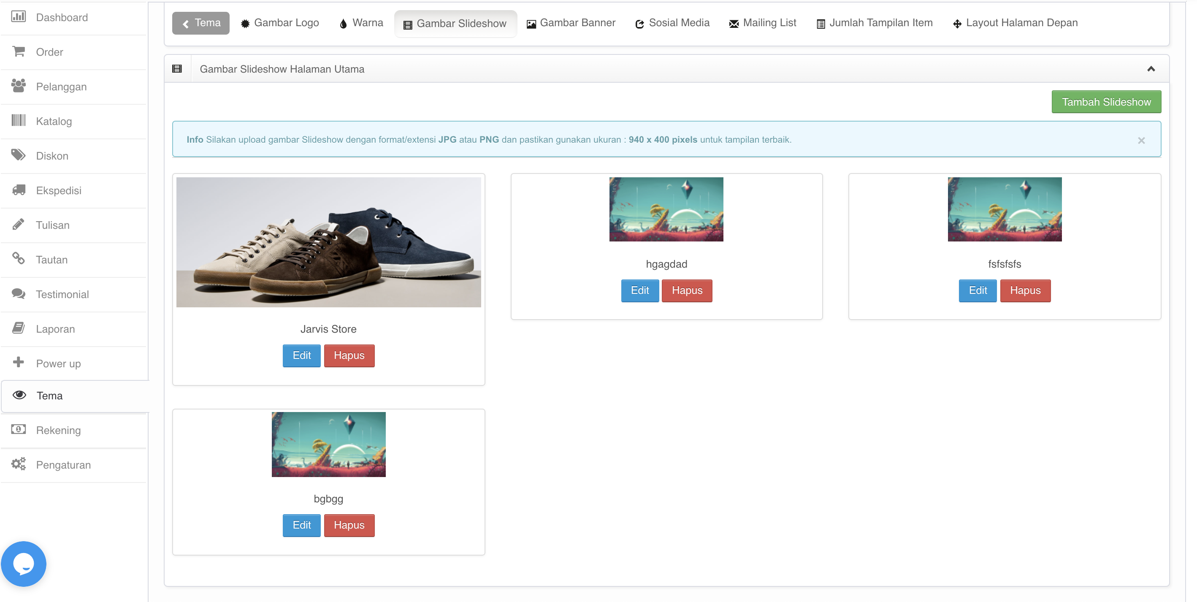The height and width of the screenshot is (602, 1197).
Task: Edit the Jarvis Store slideshow
Action: pos(301,355)
